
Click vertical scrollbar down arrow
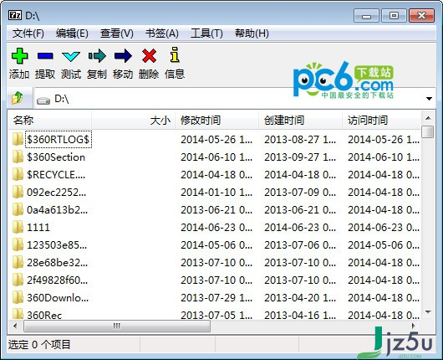[x=428, y=312]
